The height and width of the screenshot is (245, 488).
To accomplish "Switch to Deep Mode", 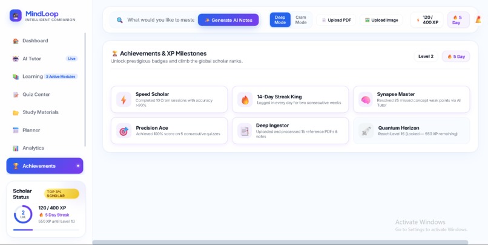I will coord(280,20).
